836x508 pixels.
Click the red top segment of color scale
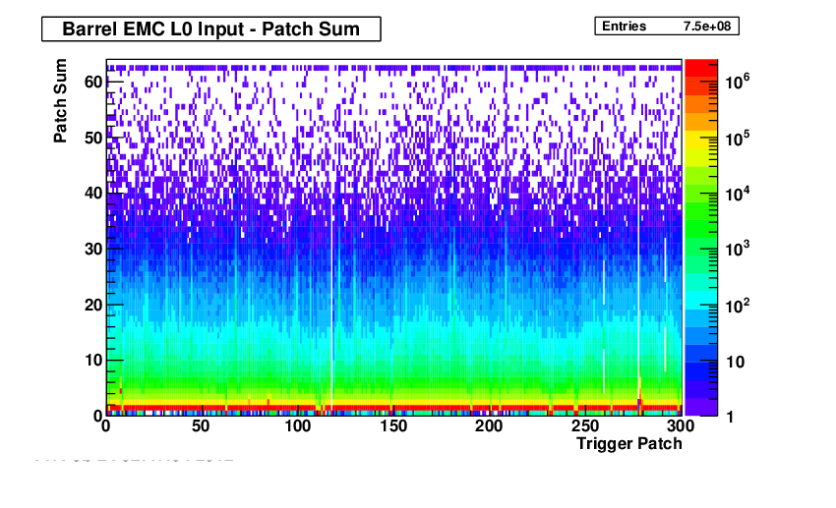coord(701,68)
